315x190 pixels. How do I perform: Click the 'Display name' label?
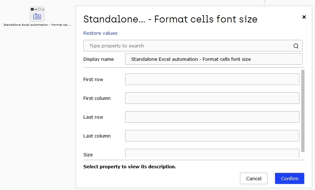99,59
